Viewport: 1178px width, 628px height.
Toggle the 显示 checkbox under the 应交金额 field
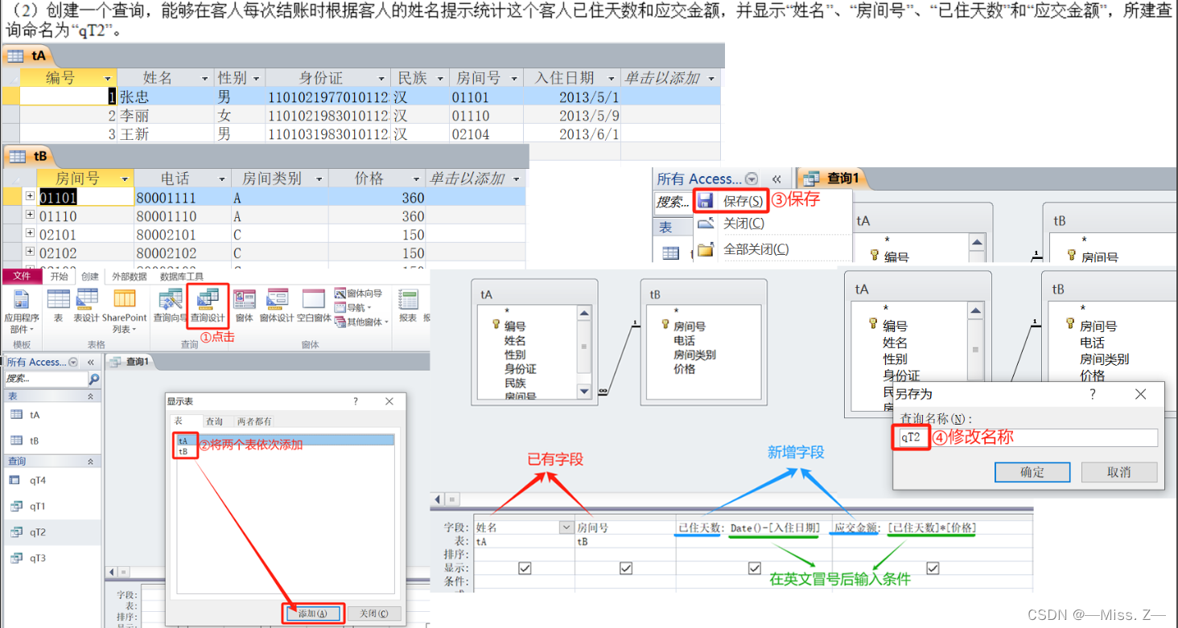(x=933, y=568)
